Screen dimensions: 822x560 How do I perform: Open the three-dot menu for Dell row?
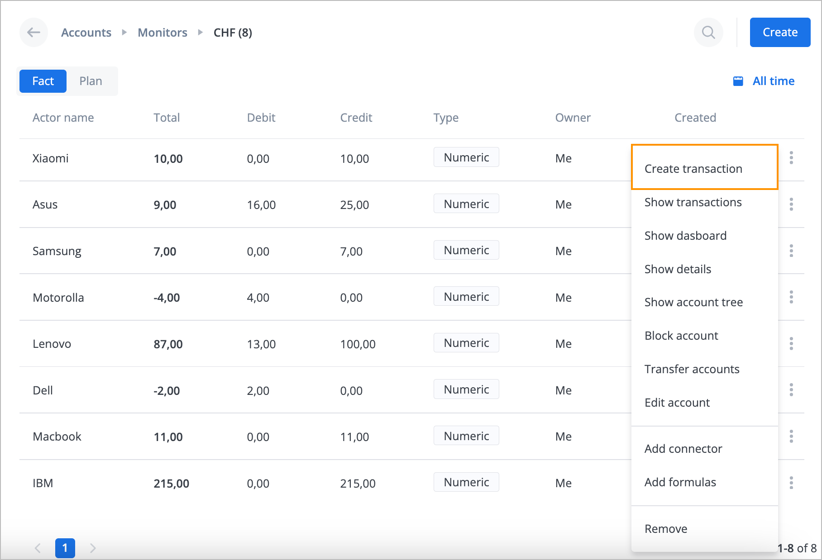click(791, 390)
